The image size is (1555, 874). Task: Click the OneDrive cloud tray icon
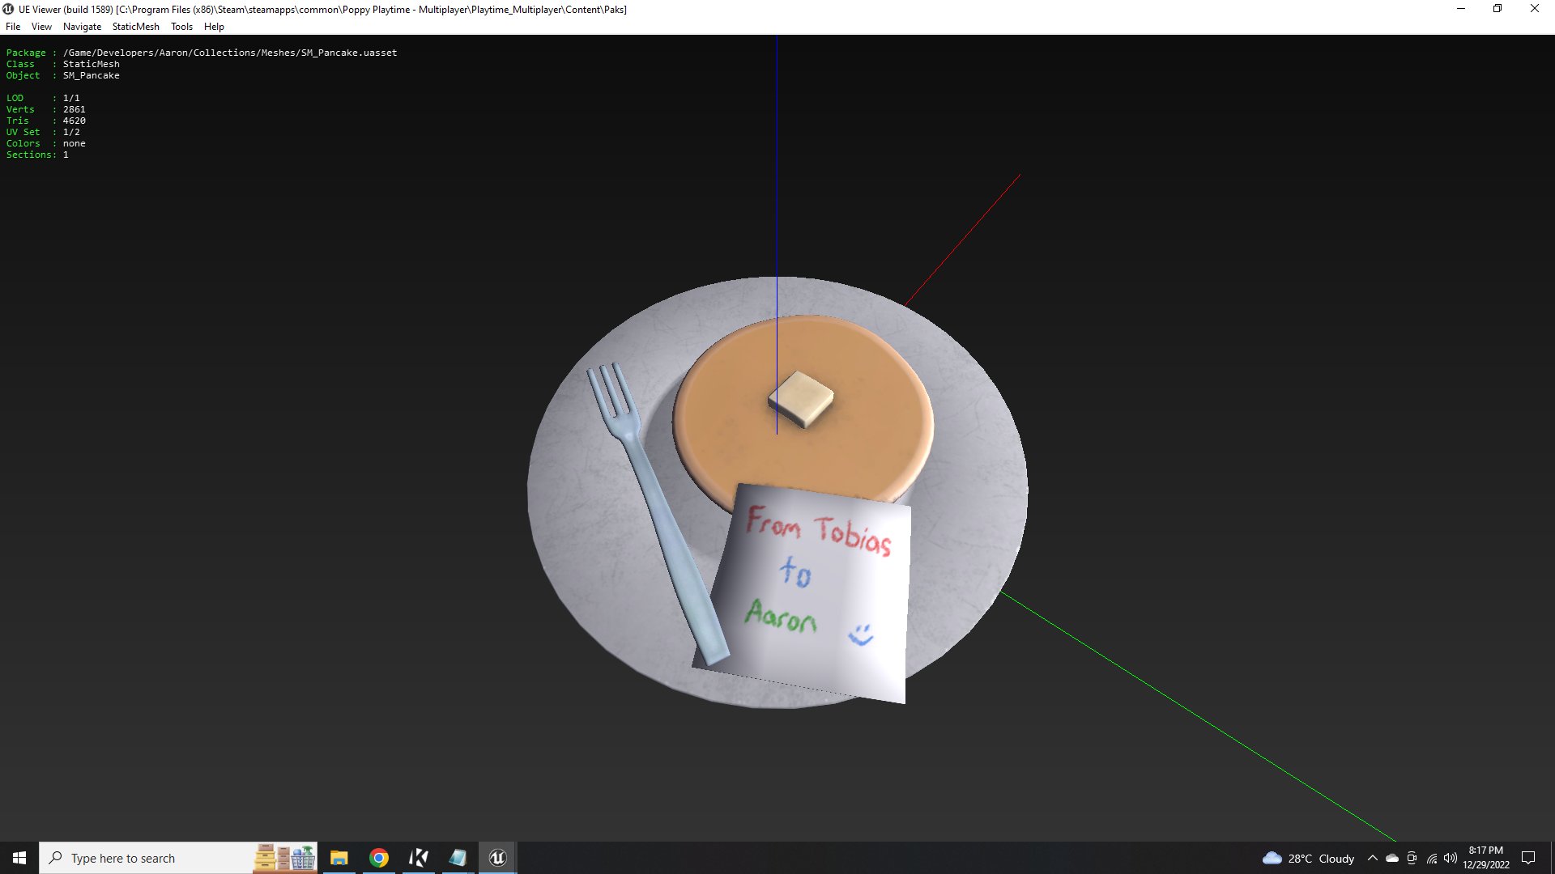click(1392, 858)
